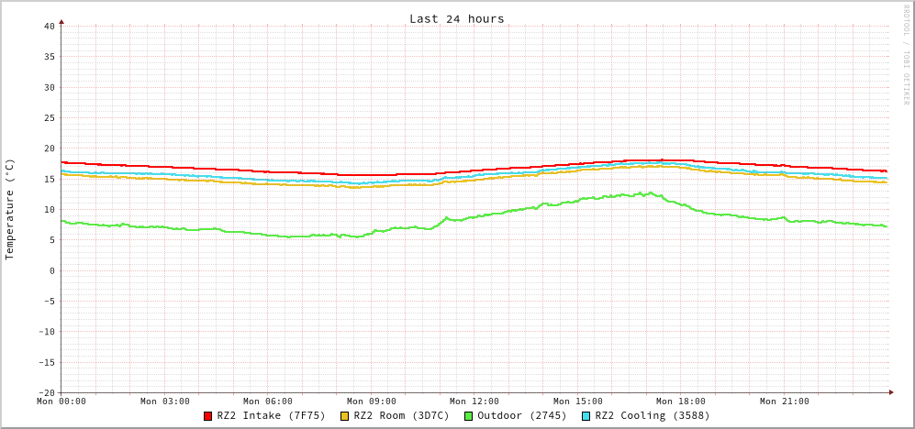Click the green Outdoor legend swatch

point(468,416)
